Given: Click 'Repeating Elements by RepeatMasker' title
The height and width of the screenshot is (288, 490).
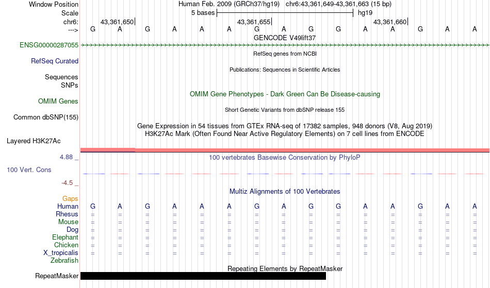Looking at the screenshot, I should tap(285, 268).
